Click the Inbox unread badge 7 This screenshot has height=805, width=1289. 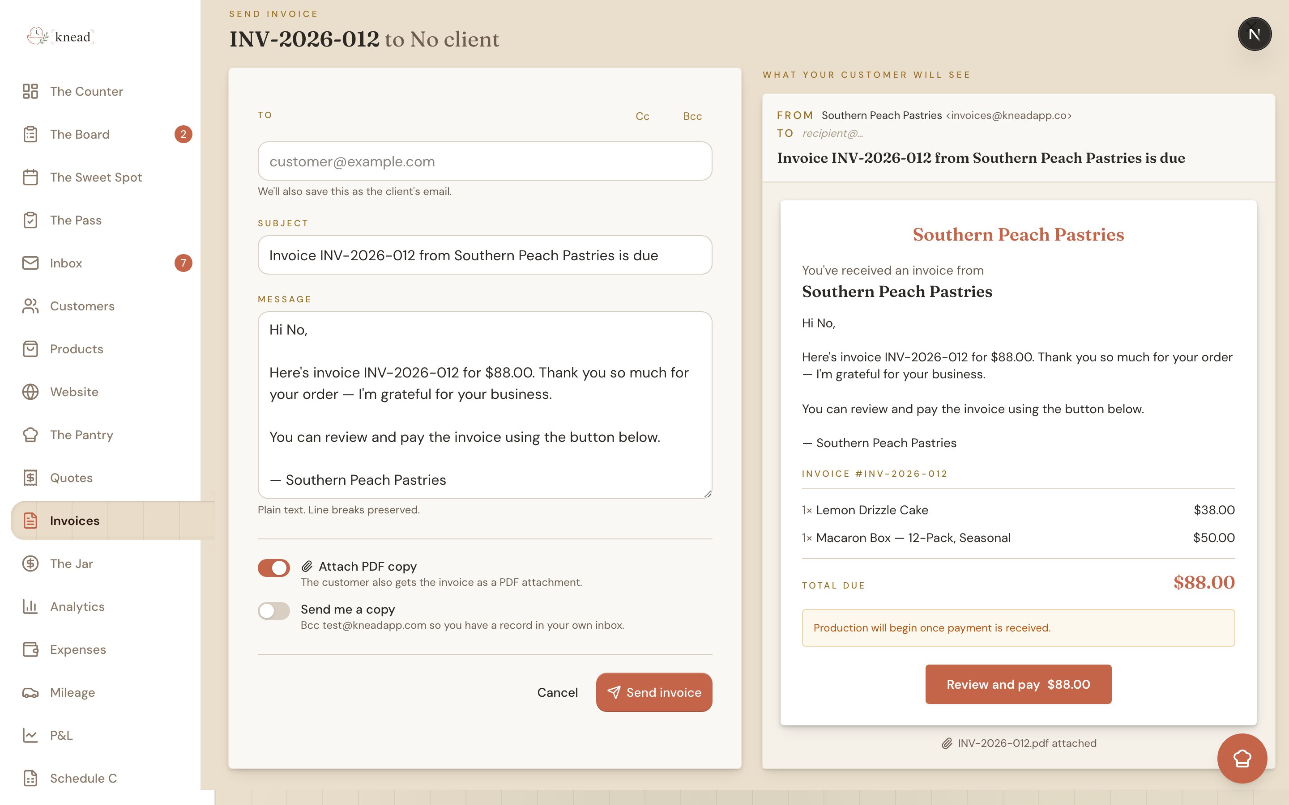183,263
